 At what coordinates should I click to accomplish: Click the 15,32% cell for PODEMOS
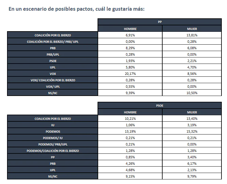coord(192,131)
